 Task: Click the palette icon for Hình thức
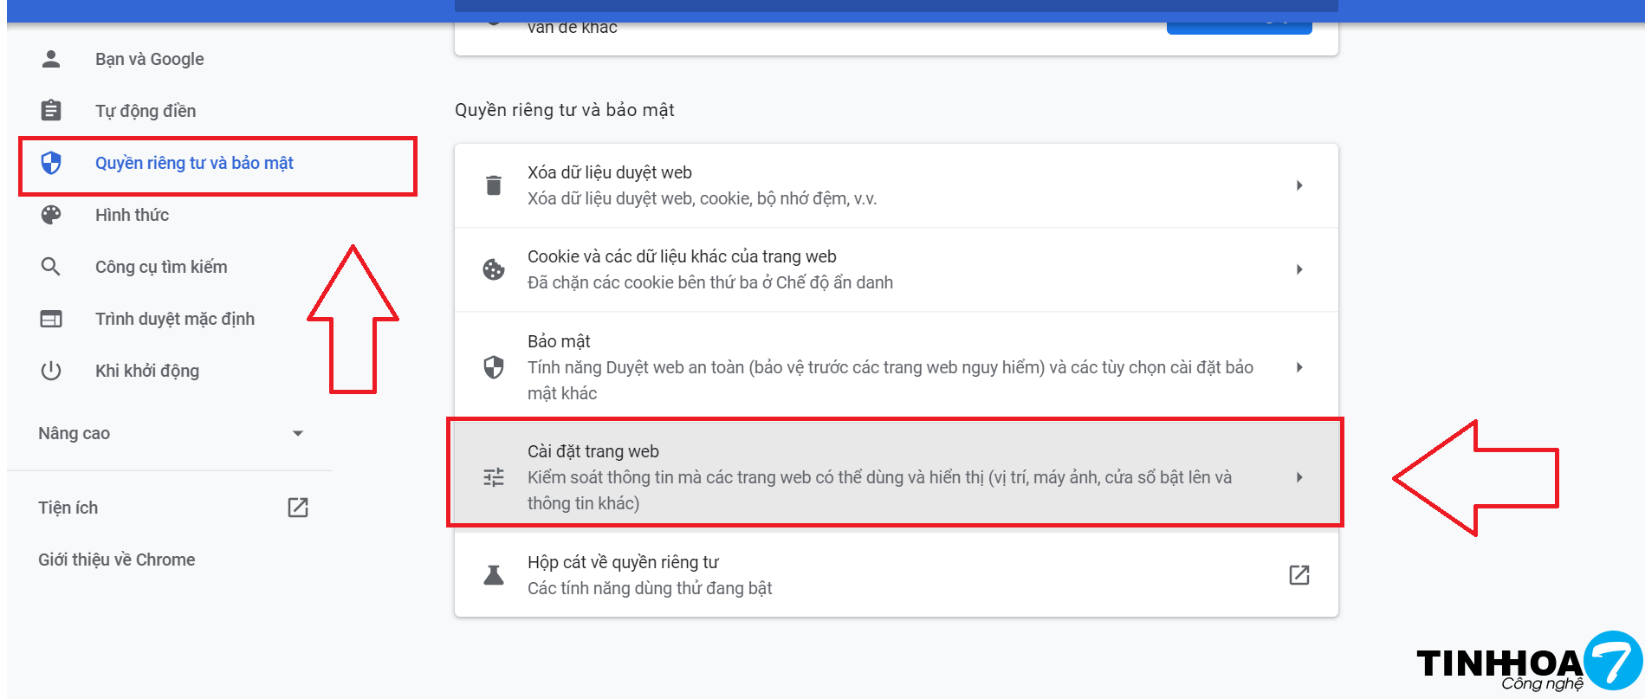click(51, 215)
